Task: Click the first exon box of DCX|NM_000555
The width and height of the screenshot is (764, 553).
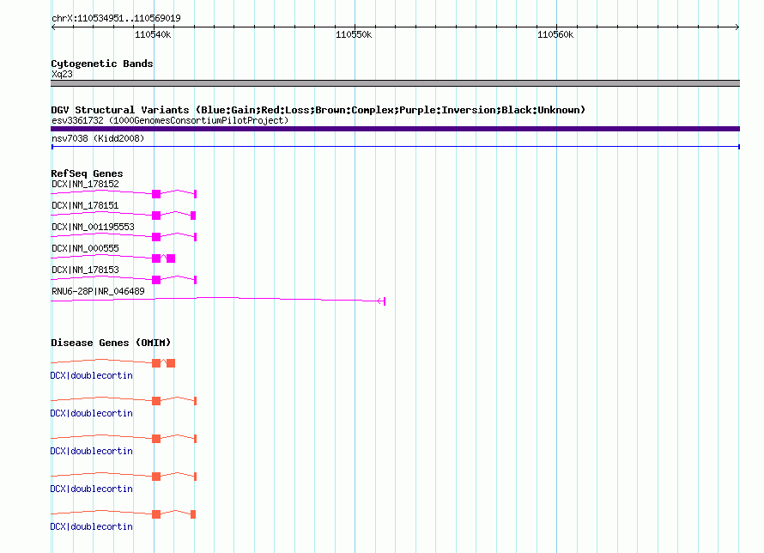Action: [156, 258]
